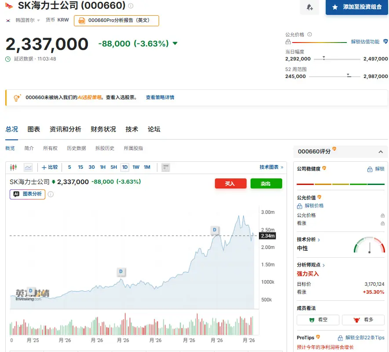389x352 pixels.
Task: Click the lock icon on the fair value bar
Action: (288, 42)
